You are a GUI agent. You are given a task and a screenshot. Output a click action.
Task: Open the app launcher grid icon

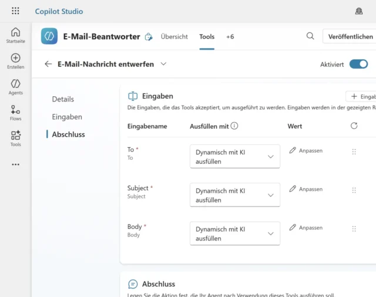tap(15, 11)
